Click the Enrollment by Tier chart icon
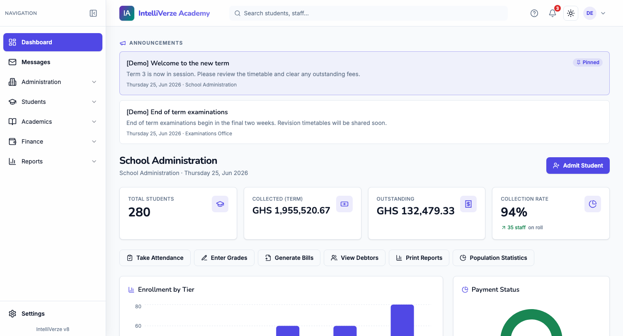 click(131, 290)
